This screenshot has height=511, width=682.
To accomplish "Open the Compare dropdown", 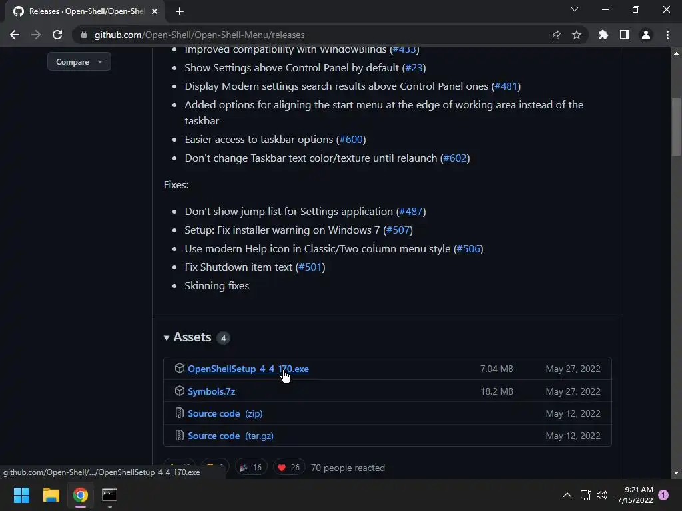I will pos(79,62).
